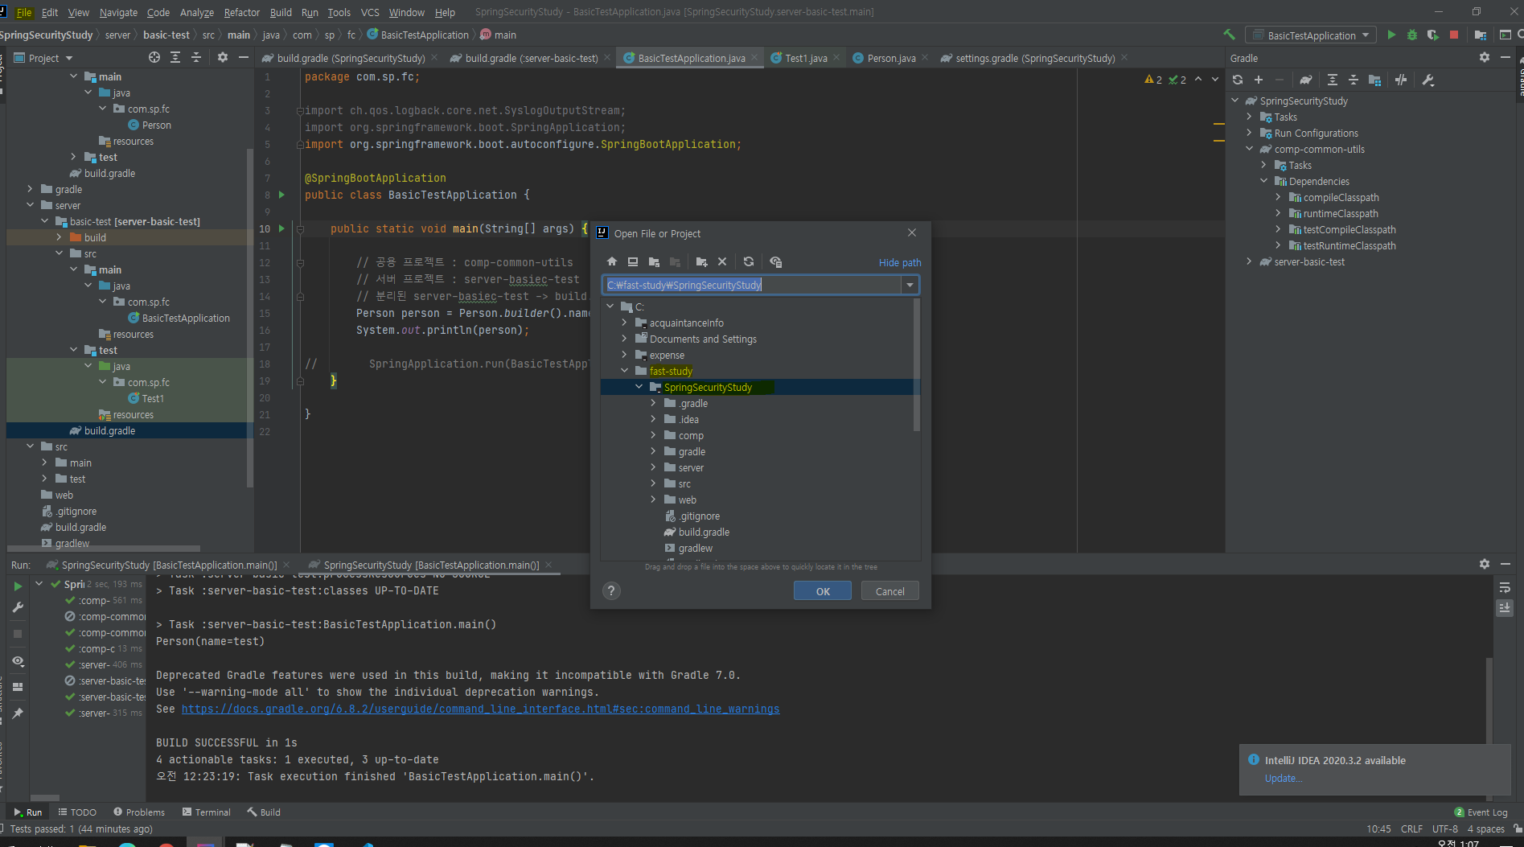Start debugging with the bug icon

[1412, 35]
